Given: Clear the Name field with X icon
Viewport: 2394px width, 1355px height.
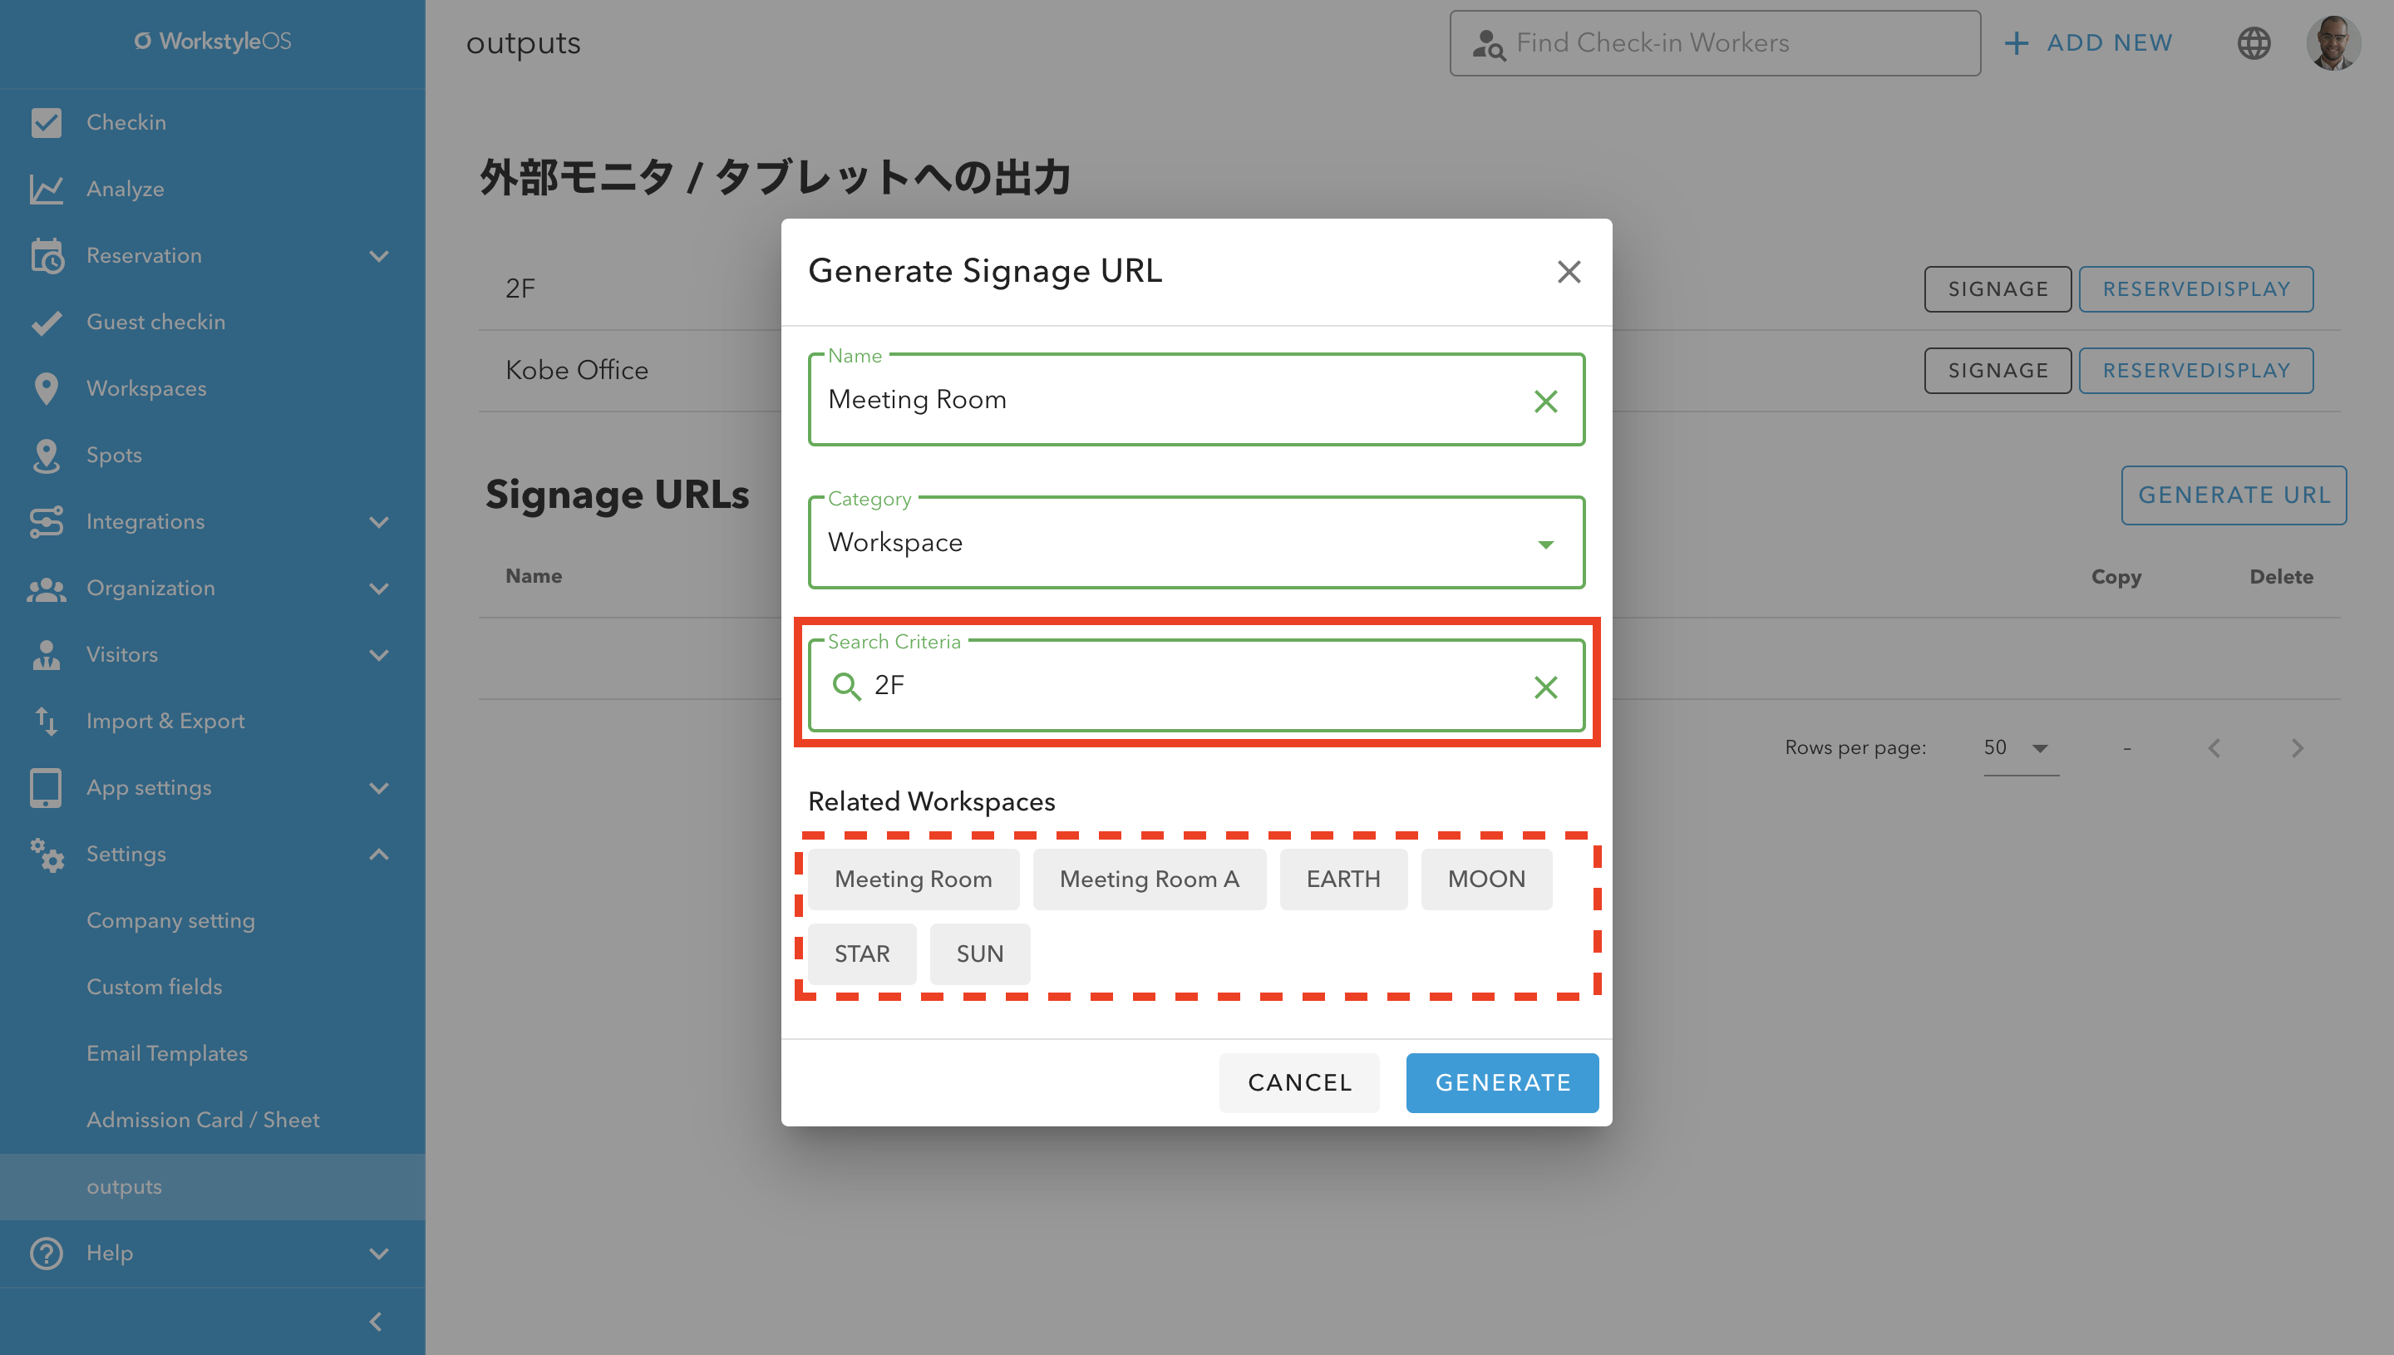Looking at the screenshot, I should [1545, 402].
